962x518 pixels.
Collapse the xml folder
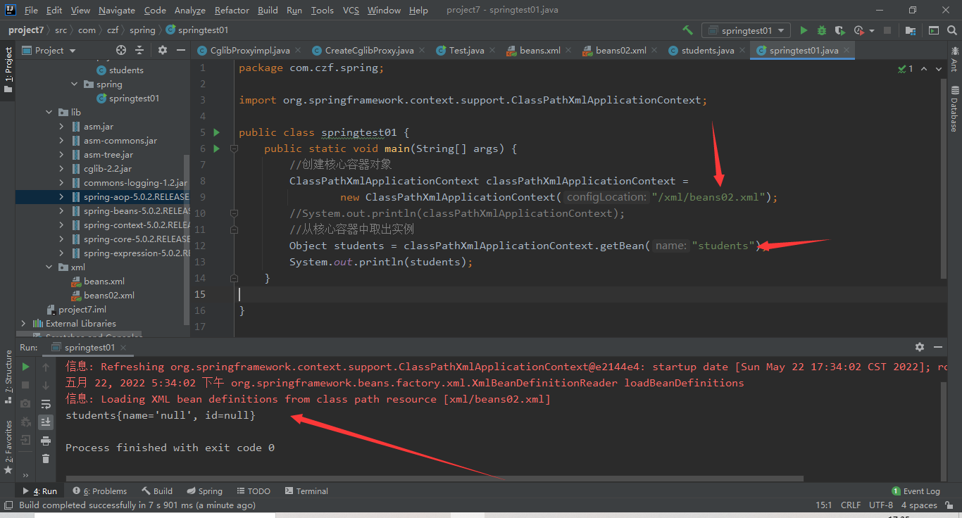49,267
